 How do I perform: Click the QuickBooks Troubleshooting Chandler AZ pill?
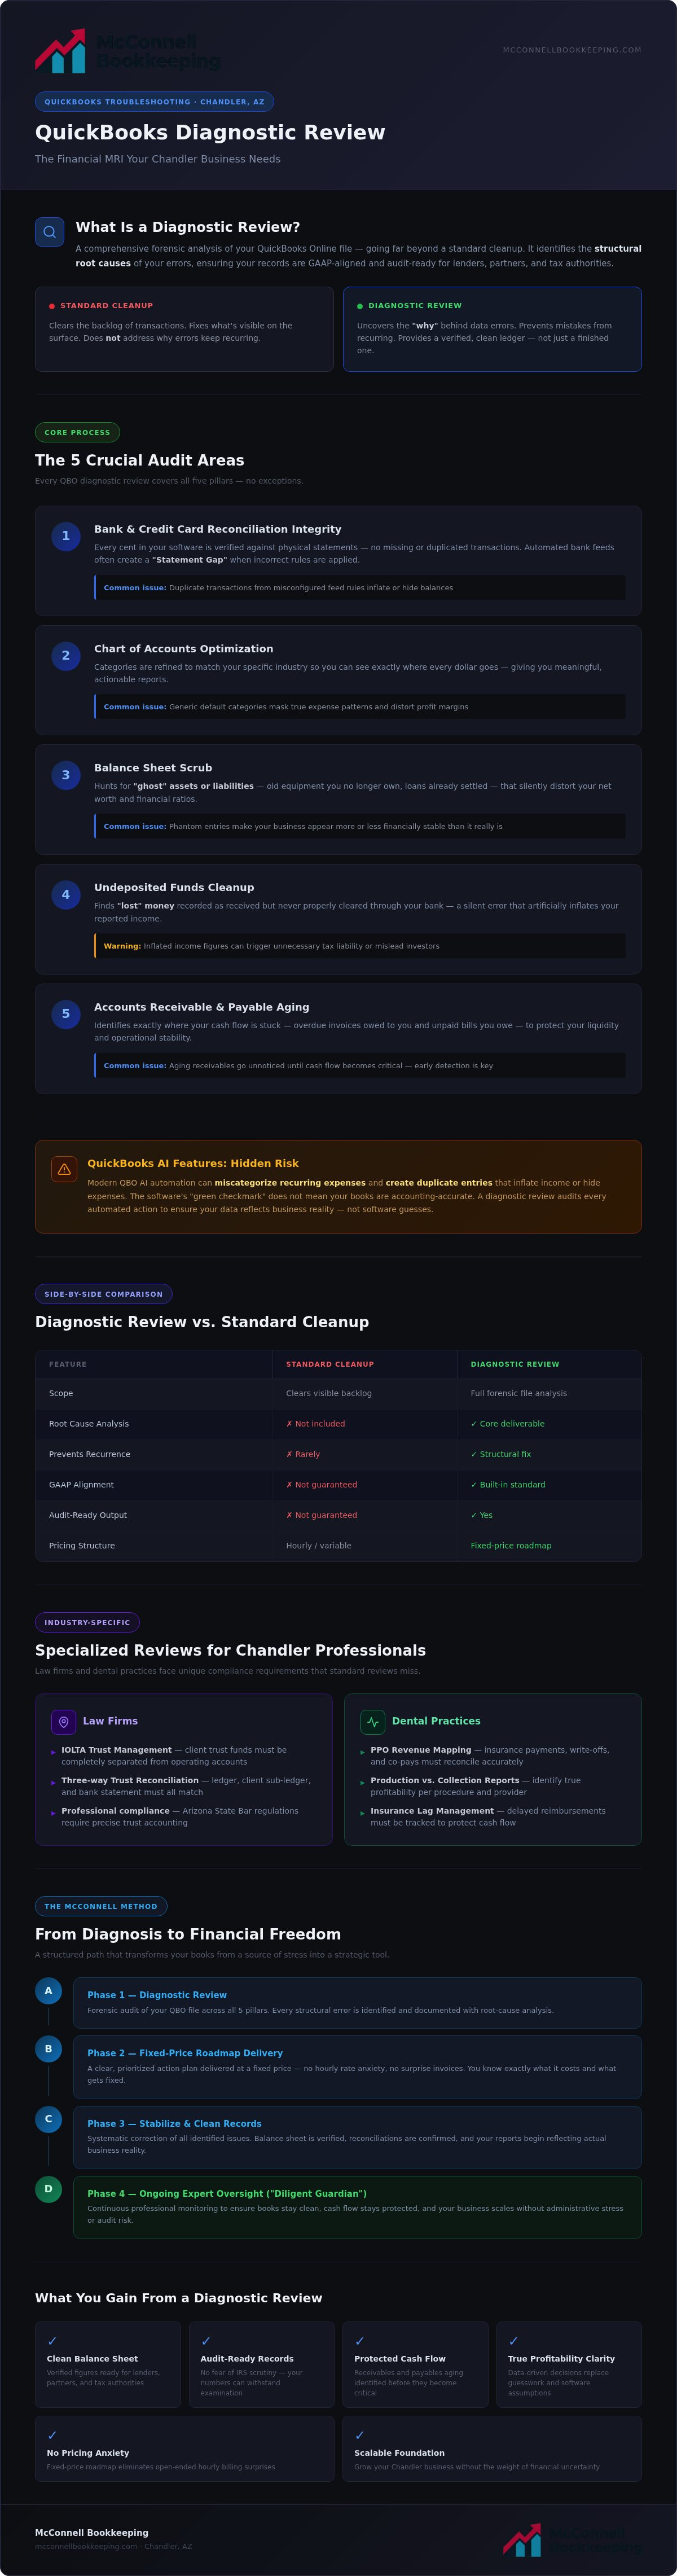point(154,102)
